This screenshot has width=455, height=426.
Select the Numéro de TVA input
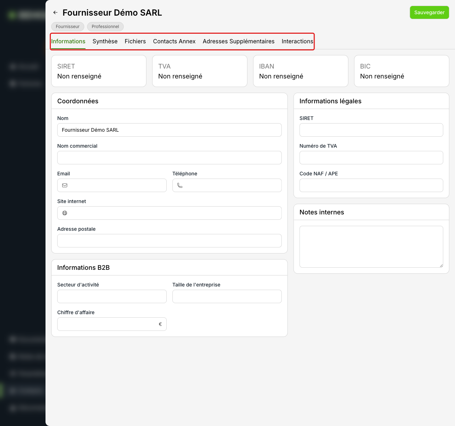click(x=371, y=158)
